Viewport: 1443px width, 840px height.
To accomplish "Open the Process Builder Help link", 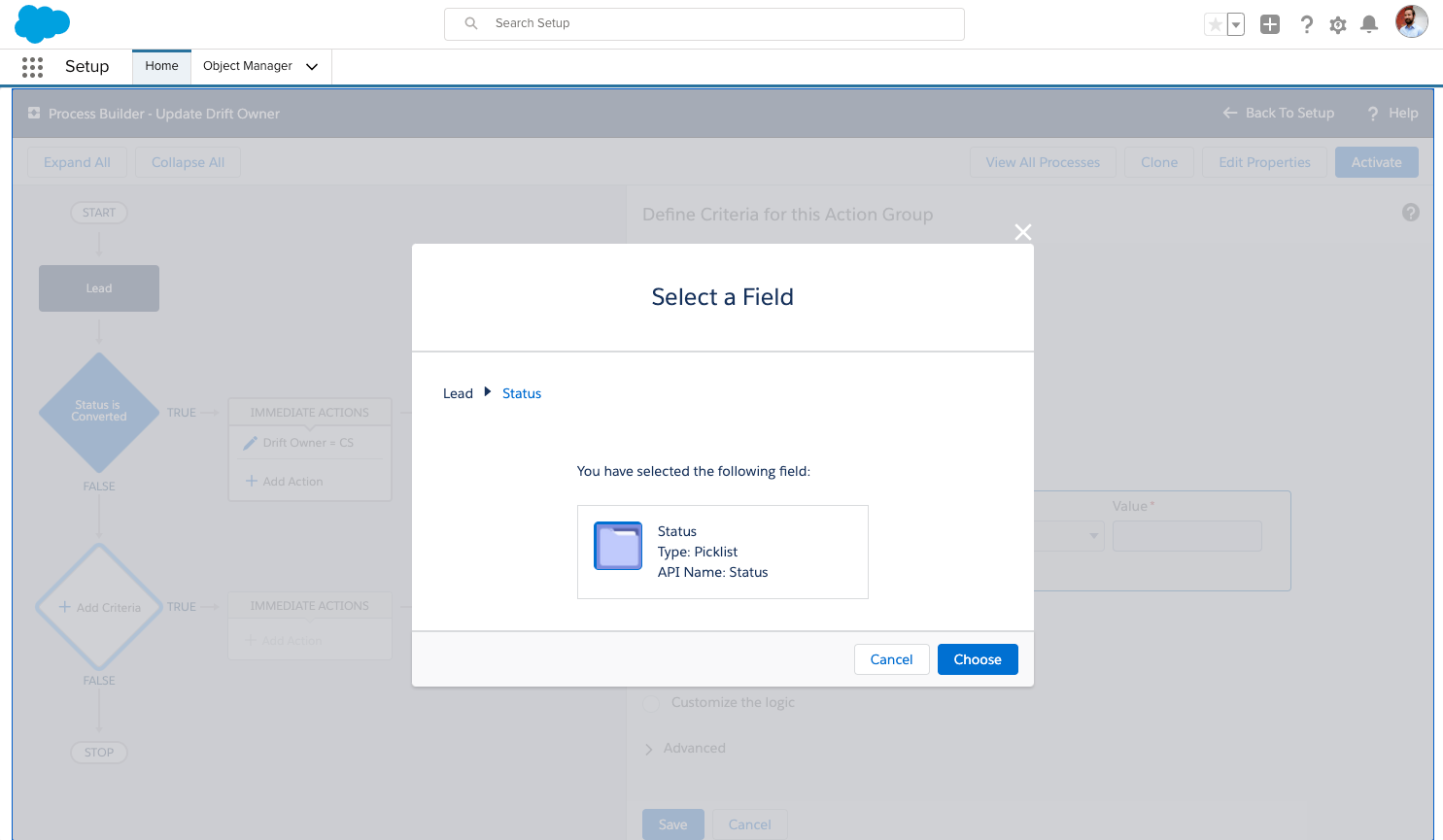I will [1392, 113].
